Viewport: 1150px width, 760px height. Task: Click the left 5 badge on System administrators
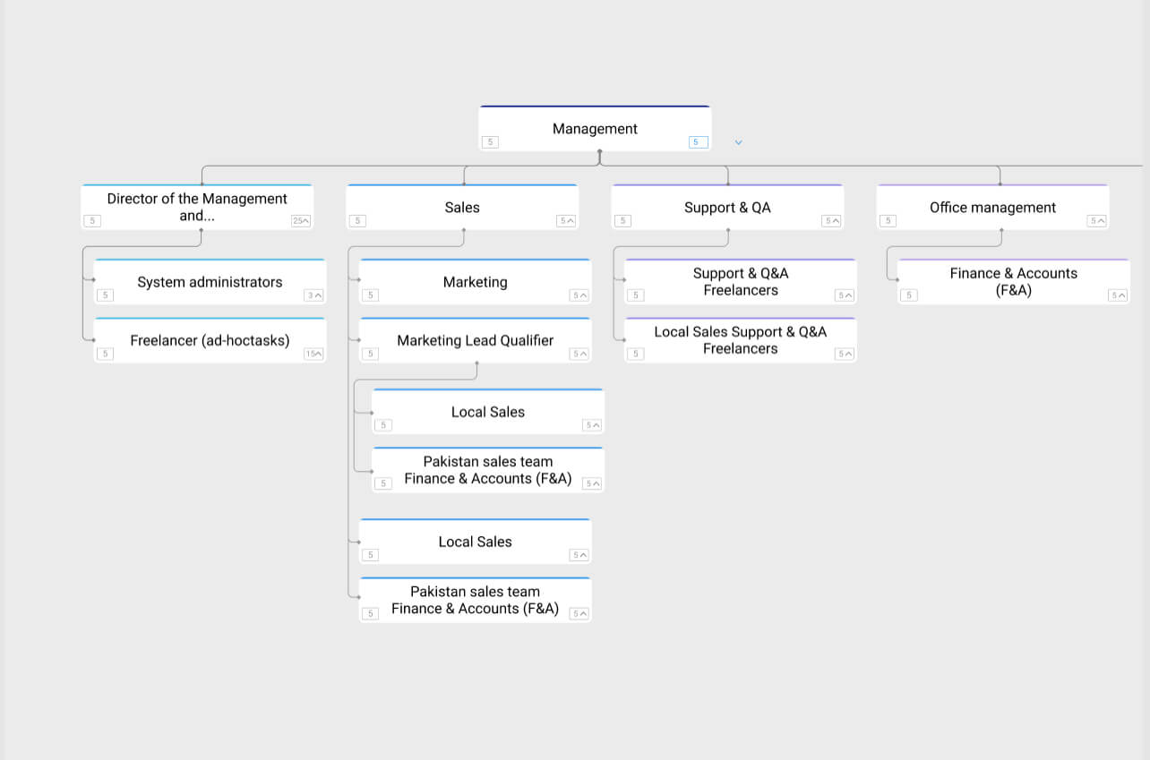point(105,295)
